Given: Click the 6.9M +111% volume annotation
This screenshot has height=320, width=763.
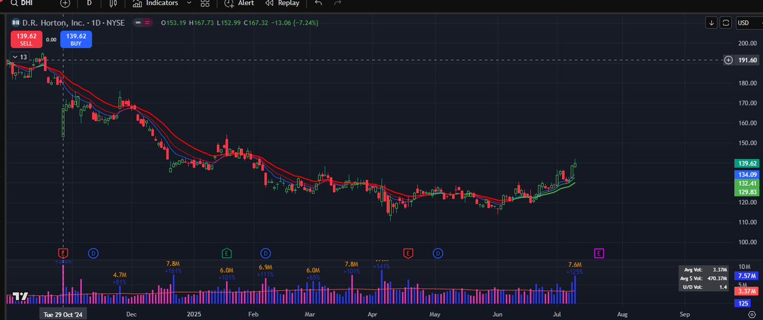Looking at the screenshot, I should click(265, 271).
